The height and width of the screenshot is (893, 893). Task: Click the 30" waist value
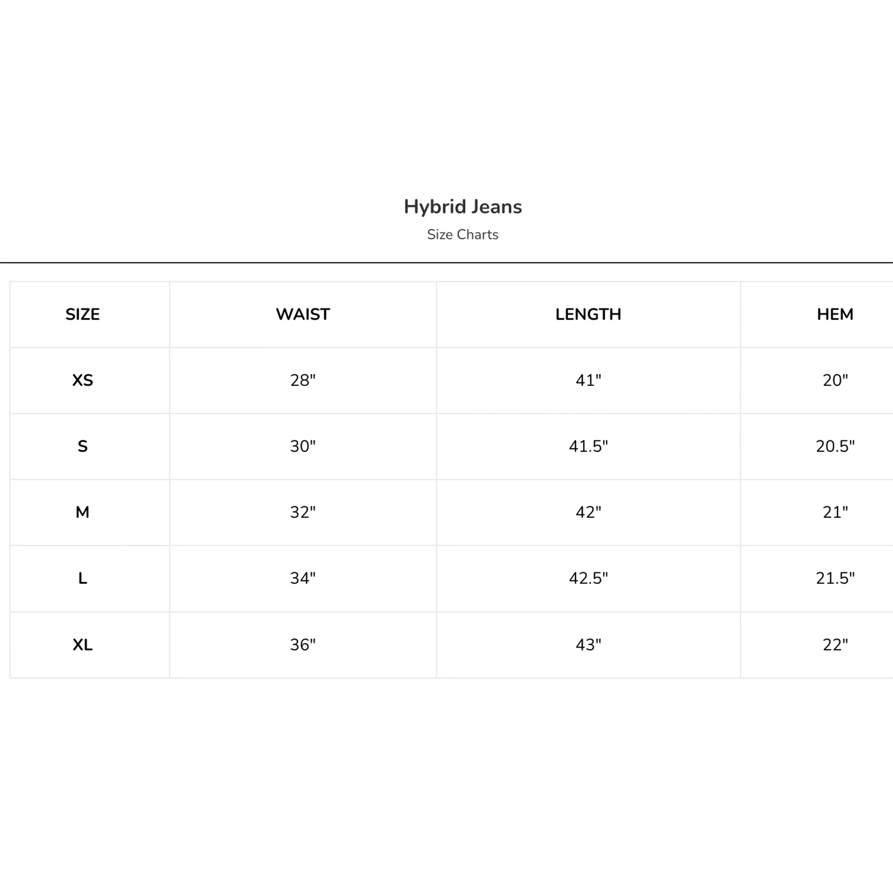[303, 446]
